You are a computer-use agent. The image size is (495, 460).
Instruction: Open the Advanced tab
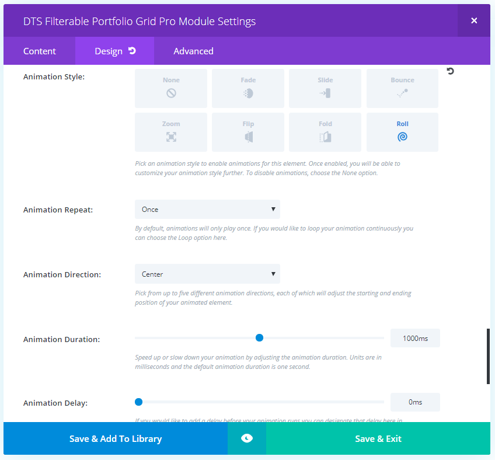[x=193, y=51]
